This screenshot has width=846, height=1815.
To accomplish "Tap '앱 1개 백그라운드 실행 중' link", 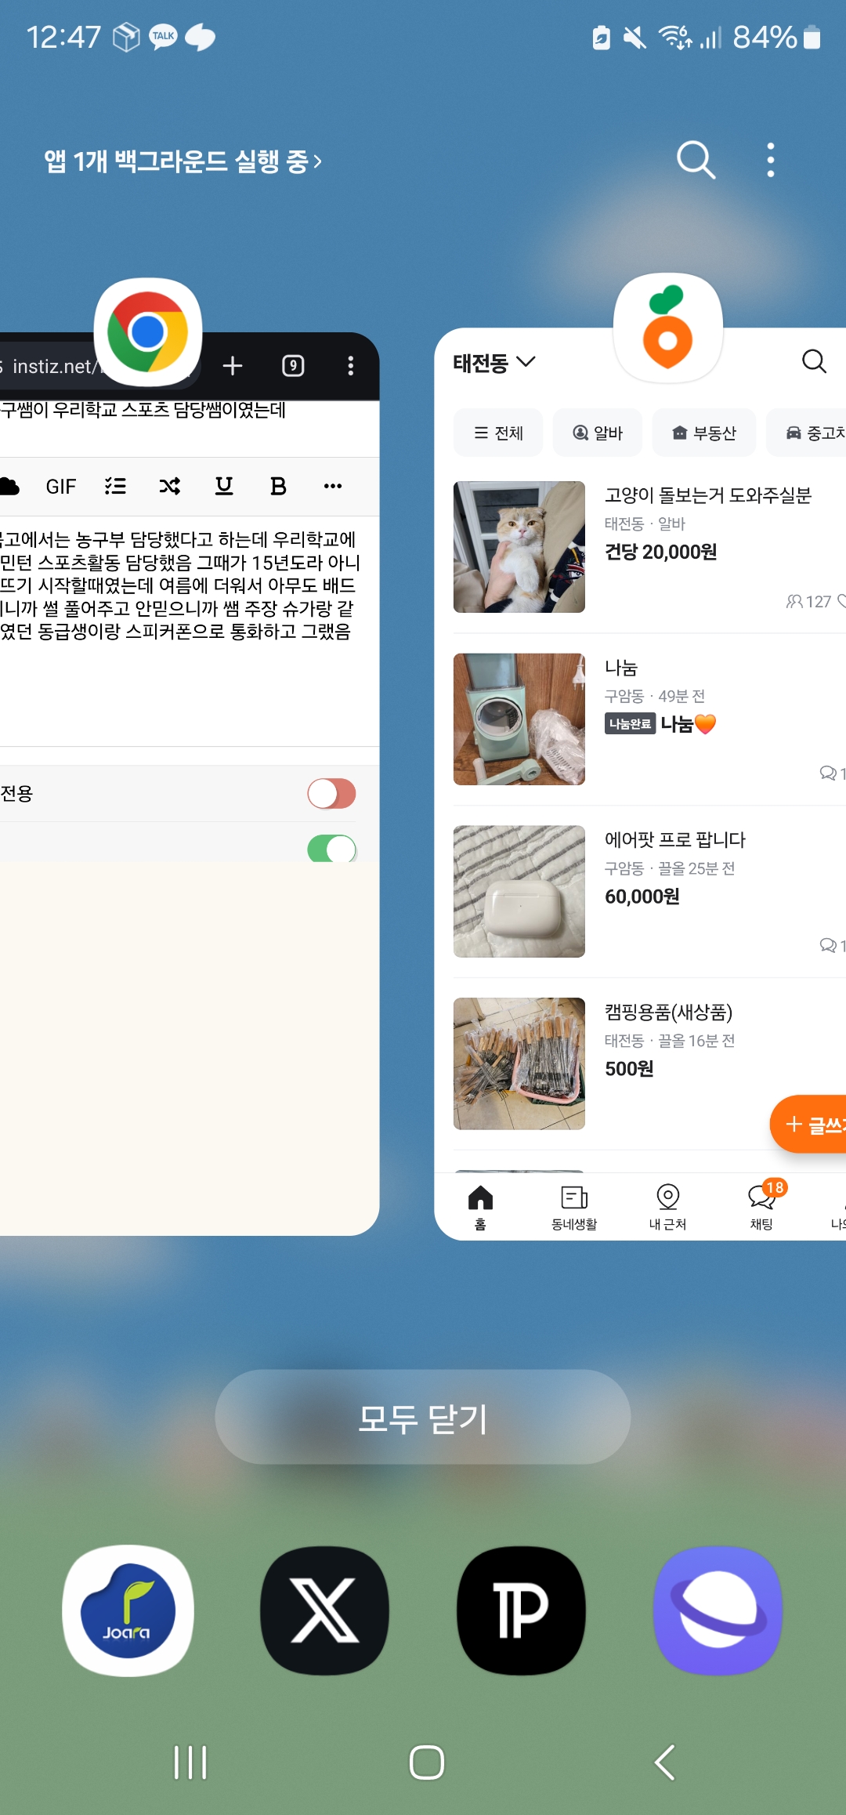I will coord(183,161).
